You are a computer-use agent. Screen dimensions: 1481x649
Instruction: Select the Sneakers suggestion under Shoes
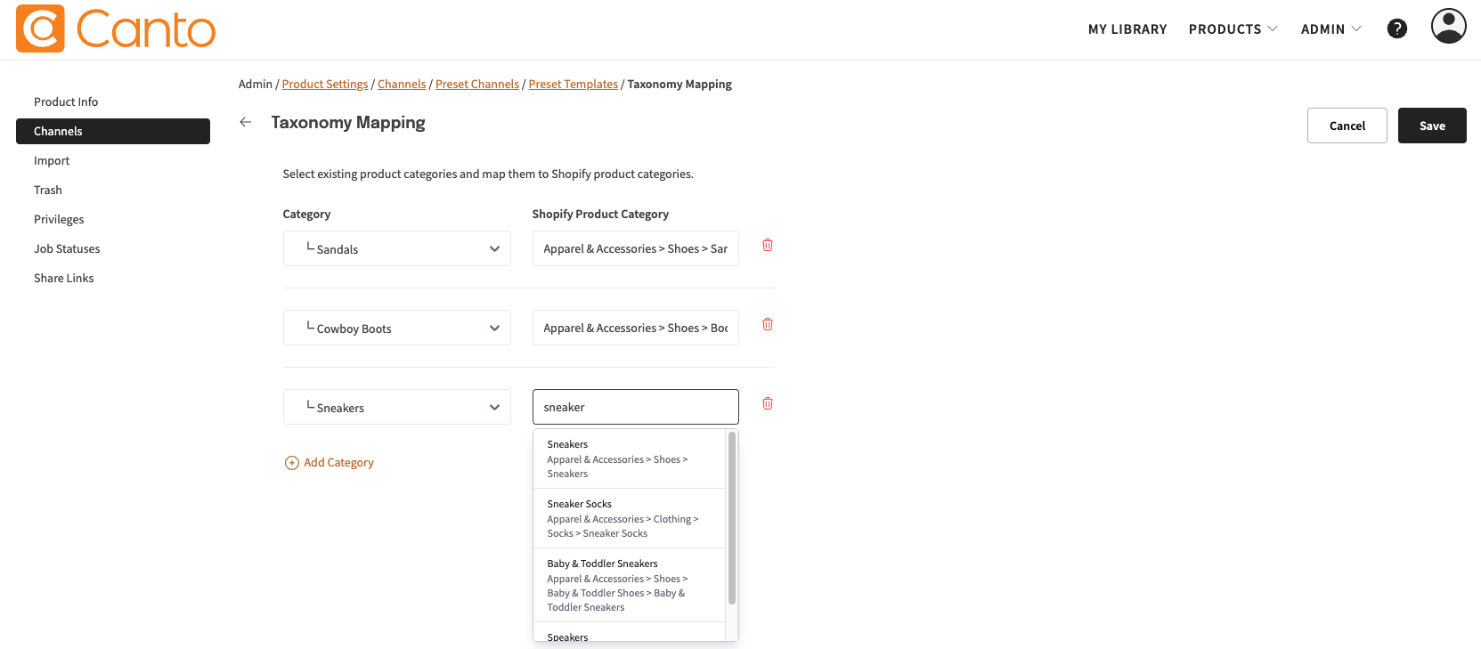(629, 458)
